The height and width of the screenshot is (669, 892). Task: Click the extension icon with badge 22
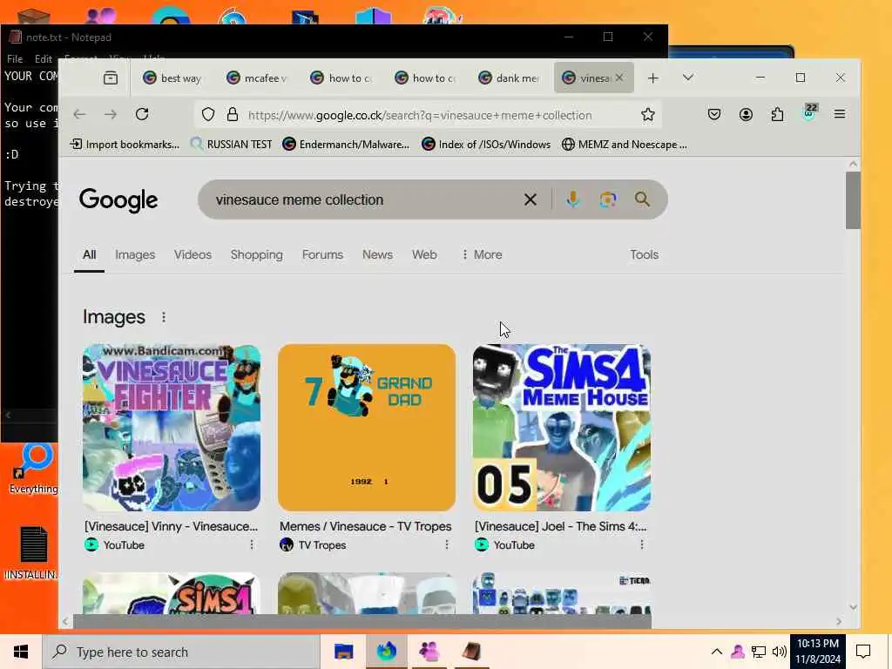(x=809, y=112)
